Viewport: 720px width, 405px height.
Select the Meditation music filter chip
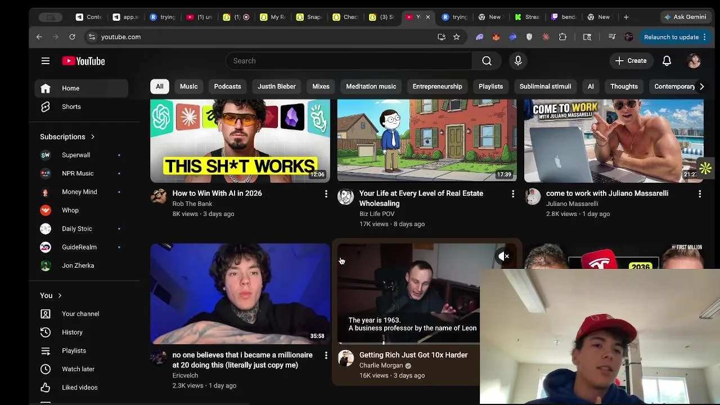coord(371,87)
